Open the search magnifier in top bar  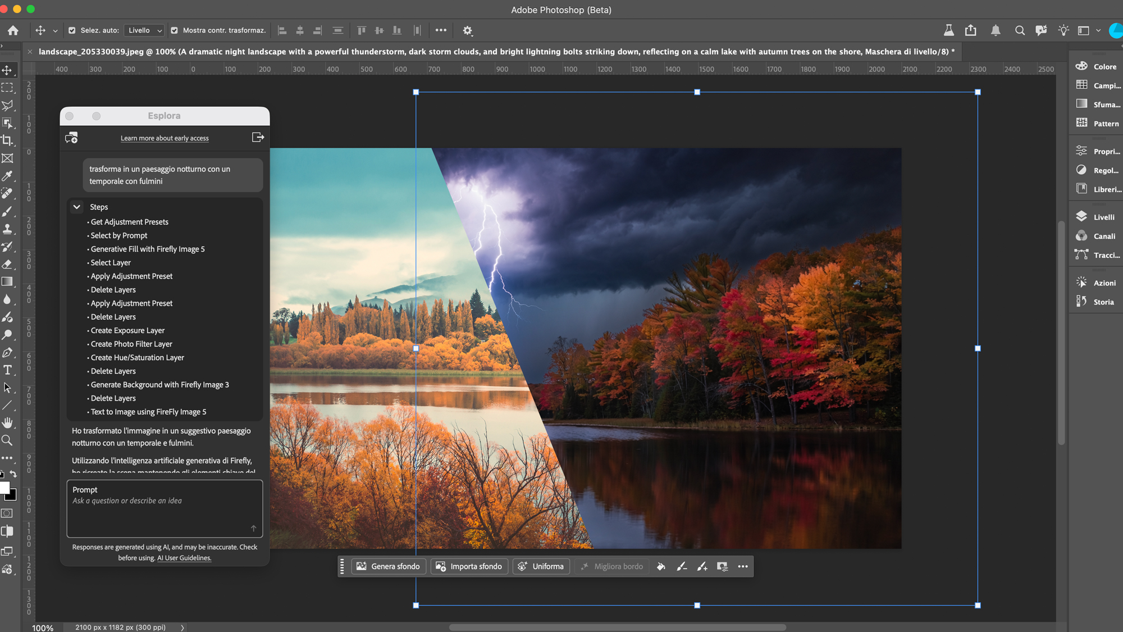(x=1020, y=30)
